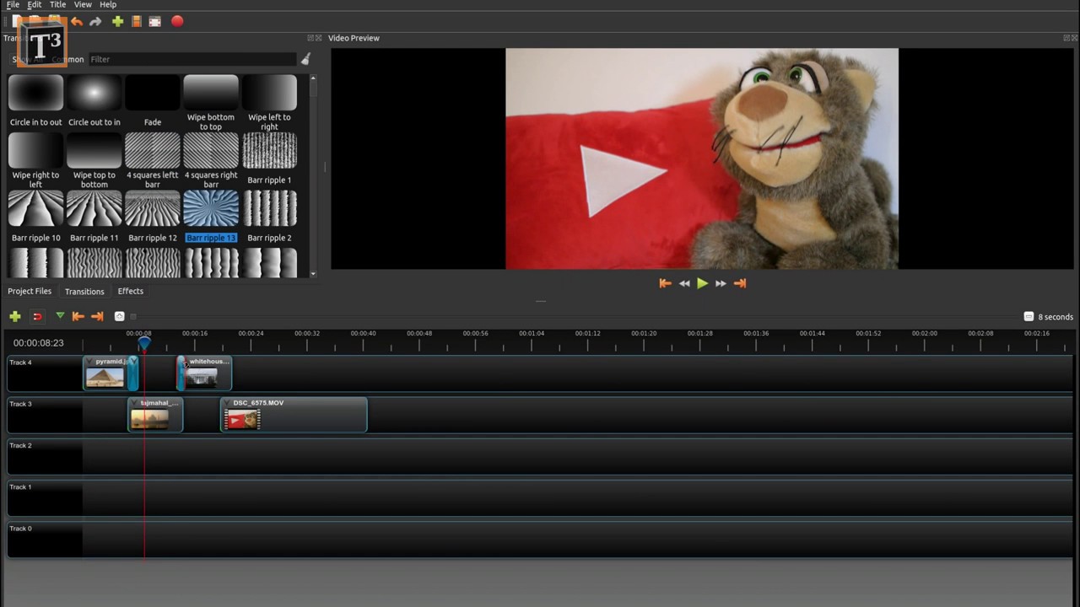Float the Video Preview panel
Viewport: 1080px width, 607px height.
(x=1066, y=38)
